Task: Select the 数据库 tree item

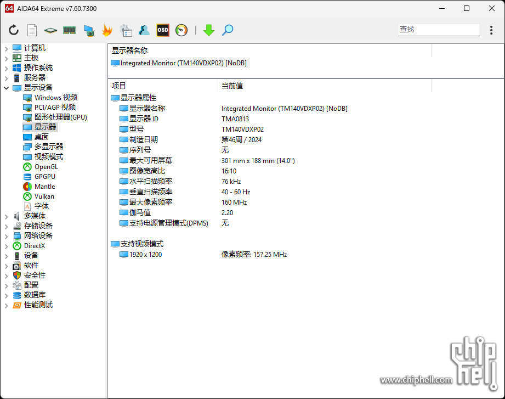Action: pyautogui.click(x=29, y=295)
